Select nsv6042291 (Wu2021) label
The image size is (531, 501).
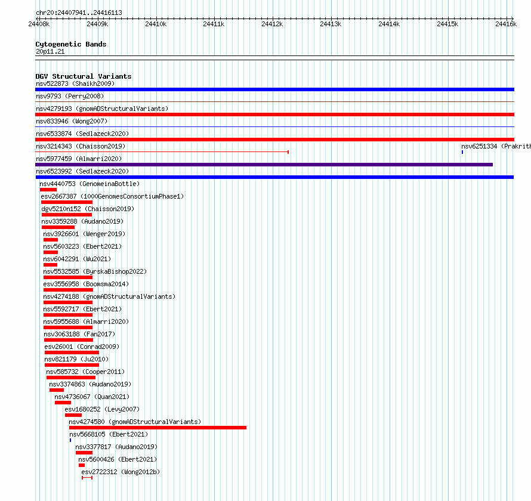[77, 259]
